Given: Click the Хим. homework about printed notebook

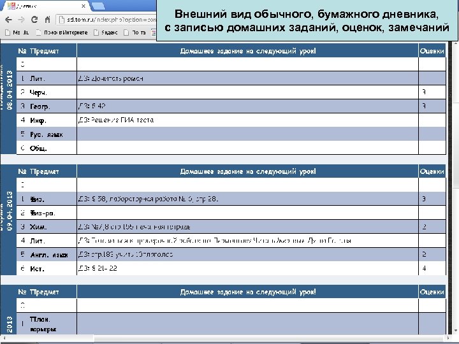Looking at the screenshot, I should [x=134, y=227].
